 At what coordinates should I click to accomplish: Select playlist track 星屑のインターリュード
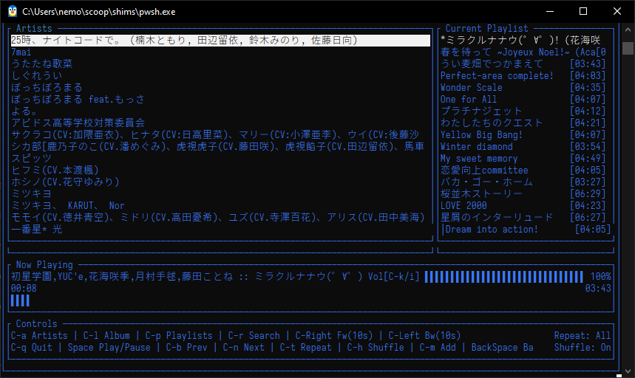click(x=523, y=218)
